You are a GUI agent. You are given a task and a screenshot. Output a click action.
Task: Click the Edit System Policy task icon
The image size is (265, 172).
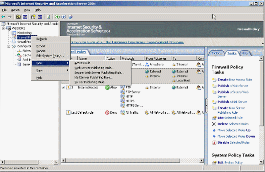[x=214, y=163]
